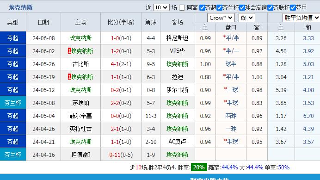Open the VPS华 team link
Screen dimensions: 320x180
pos(177,51)
